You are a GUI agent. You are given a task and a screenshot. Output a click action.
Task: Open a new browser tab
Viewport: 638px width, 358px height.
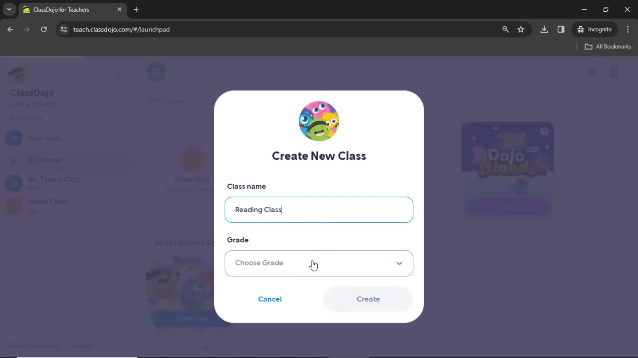136,10
